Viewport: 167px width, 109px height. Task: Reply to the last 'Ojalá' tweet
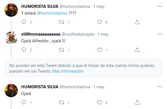point(24,103)
